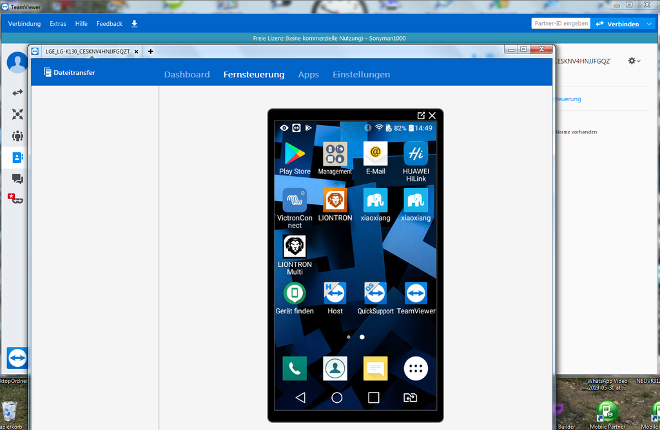Open the second xiaoxiang app
This screenshot has width=660, height=430.
coord(416,204)
